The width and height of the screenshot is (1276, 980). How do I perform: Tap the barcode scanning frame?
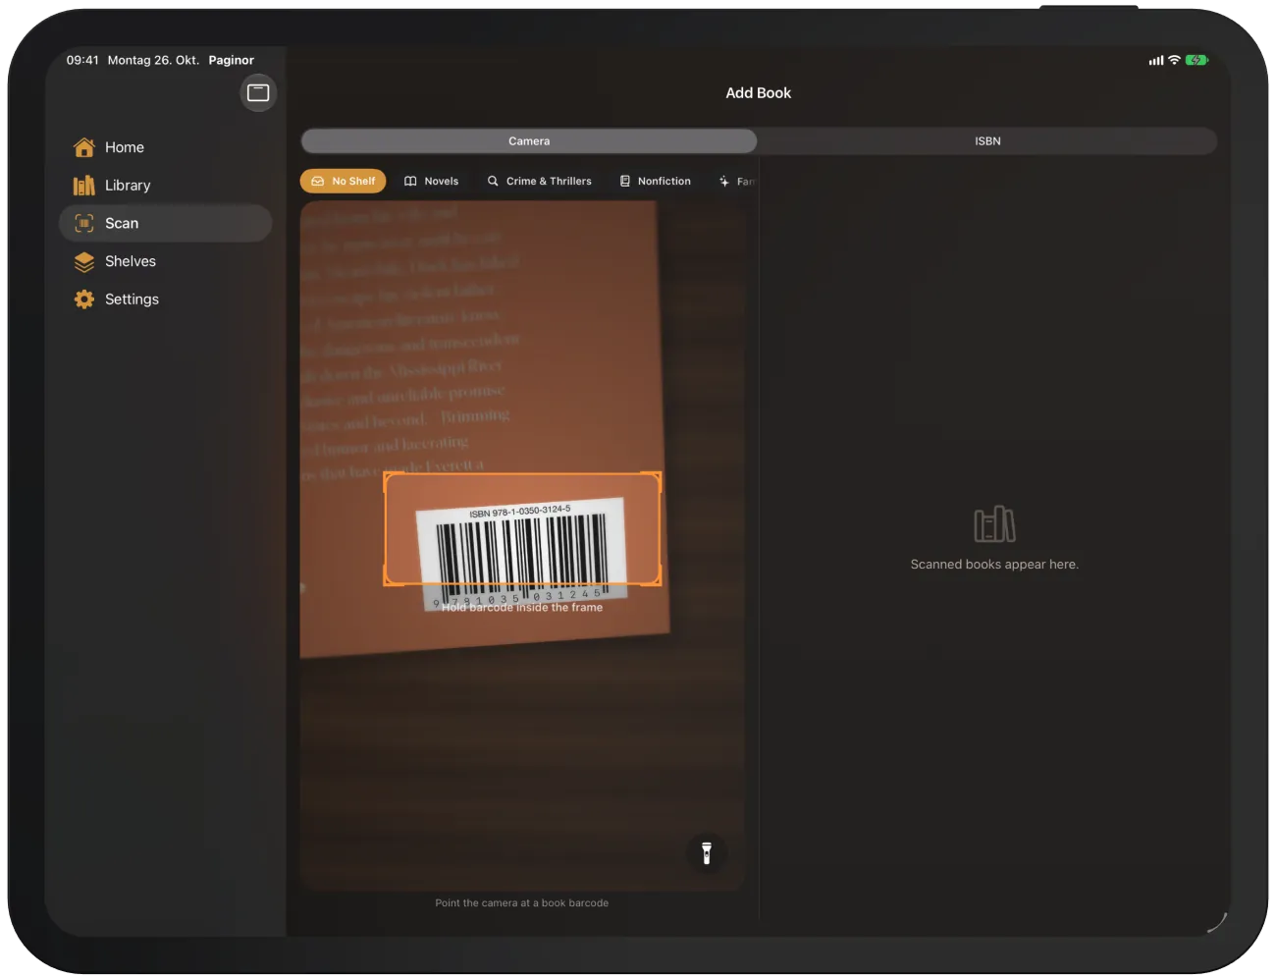pos(522,529)
